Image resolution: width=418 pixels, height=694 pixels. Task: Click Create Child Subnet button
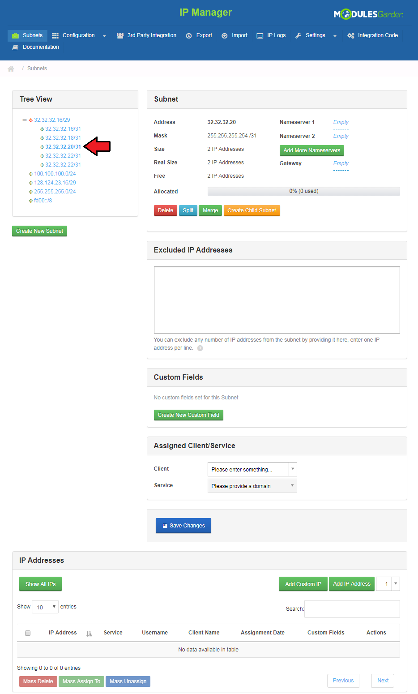point(252,210)
